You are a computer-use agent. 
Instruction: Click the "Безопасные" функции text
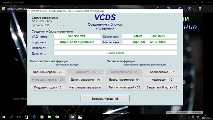coord(67,65)
